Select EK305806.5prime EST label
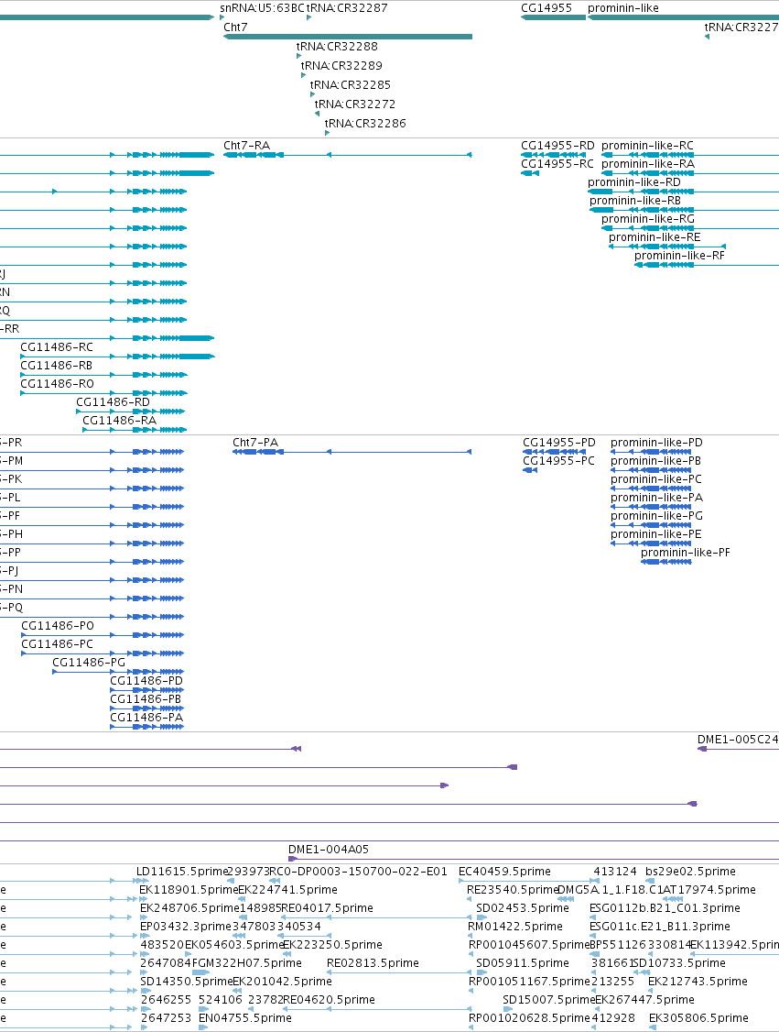779x1032 pixels. [x=698, y=1018]
